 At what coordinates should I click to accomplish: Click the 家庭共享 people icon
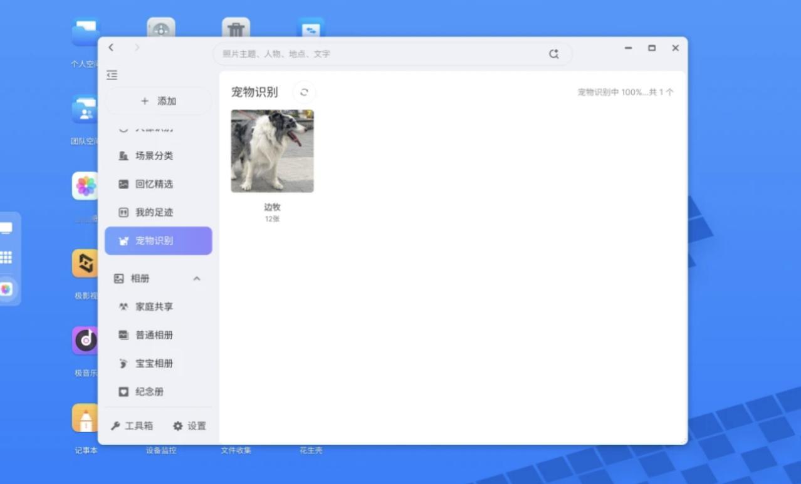pyautogui.click(x=123, y=307)
